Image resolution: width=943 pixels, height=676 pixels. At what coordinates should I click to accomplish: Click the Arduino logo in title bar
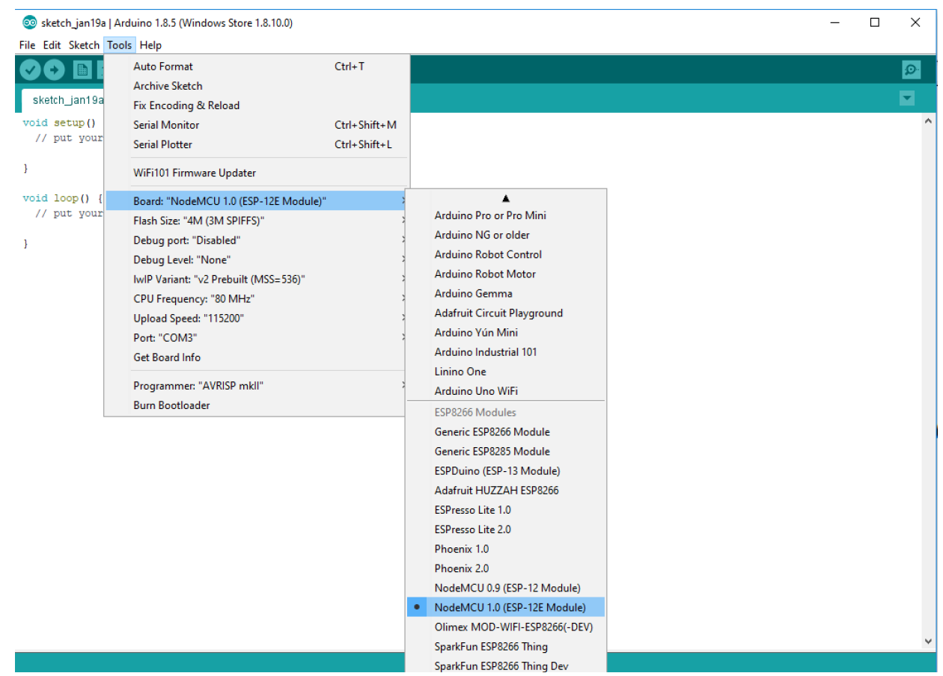tap(29, 22)
